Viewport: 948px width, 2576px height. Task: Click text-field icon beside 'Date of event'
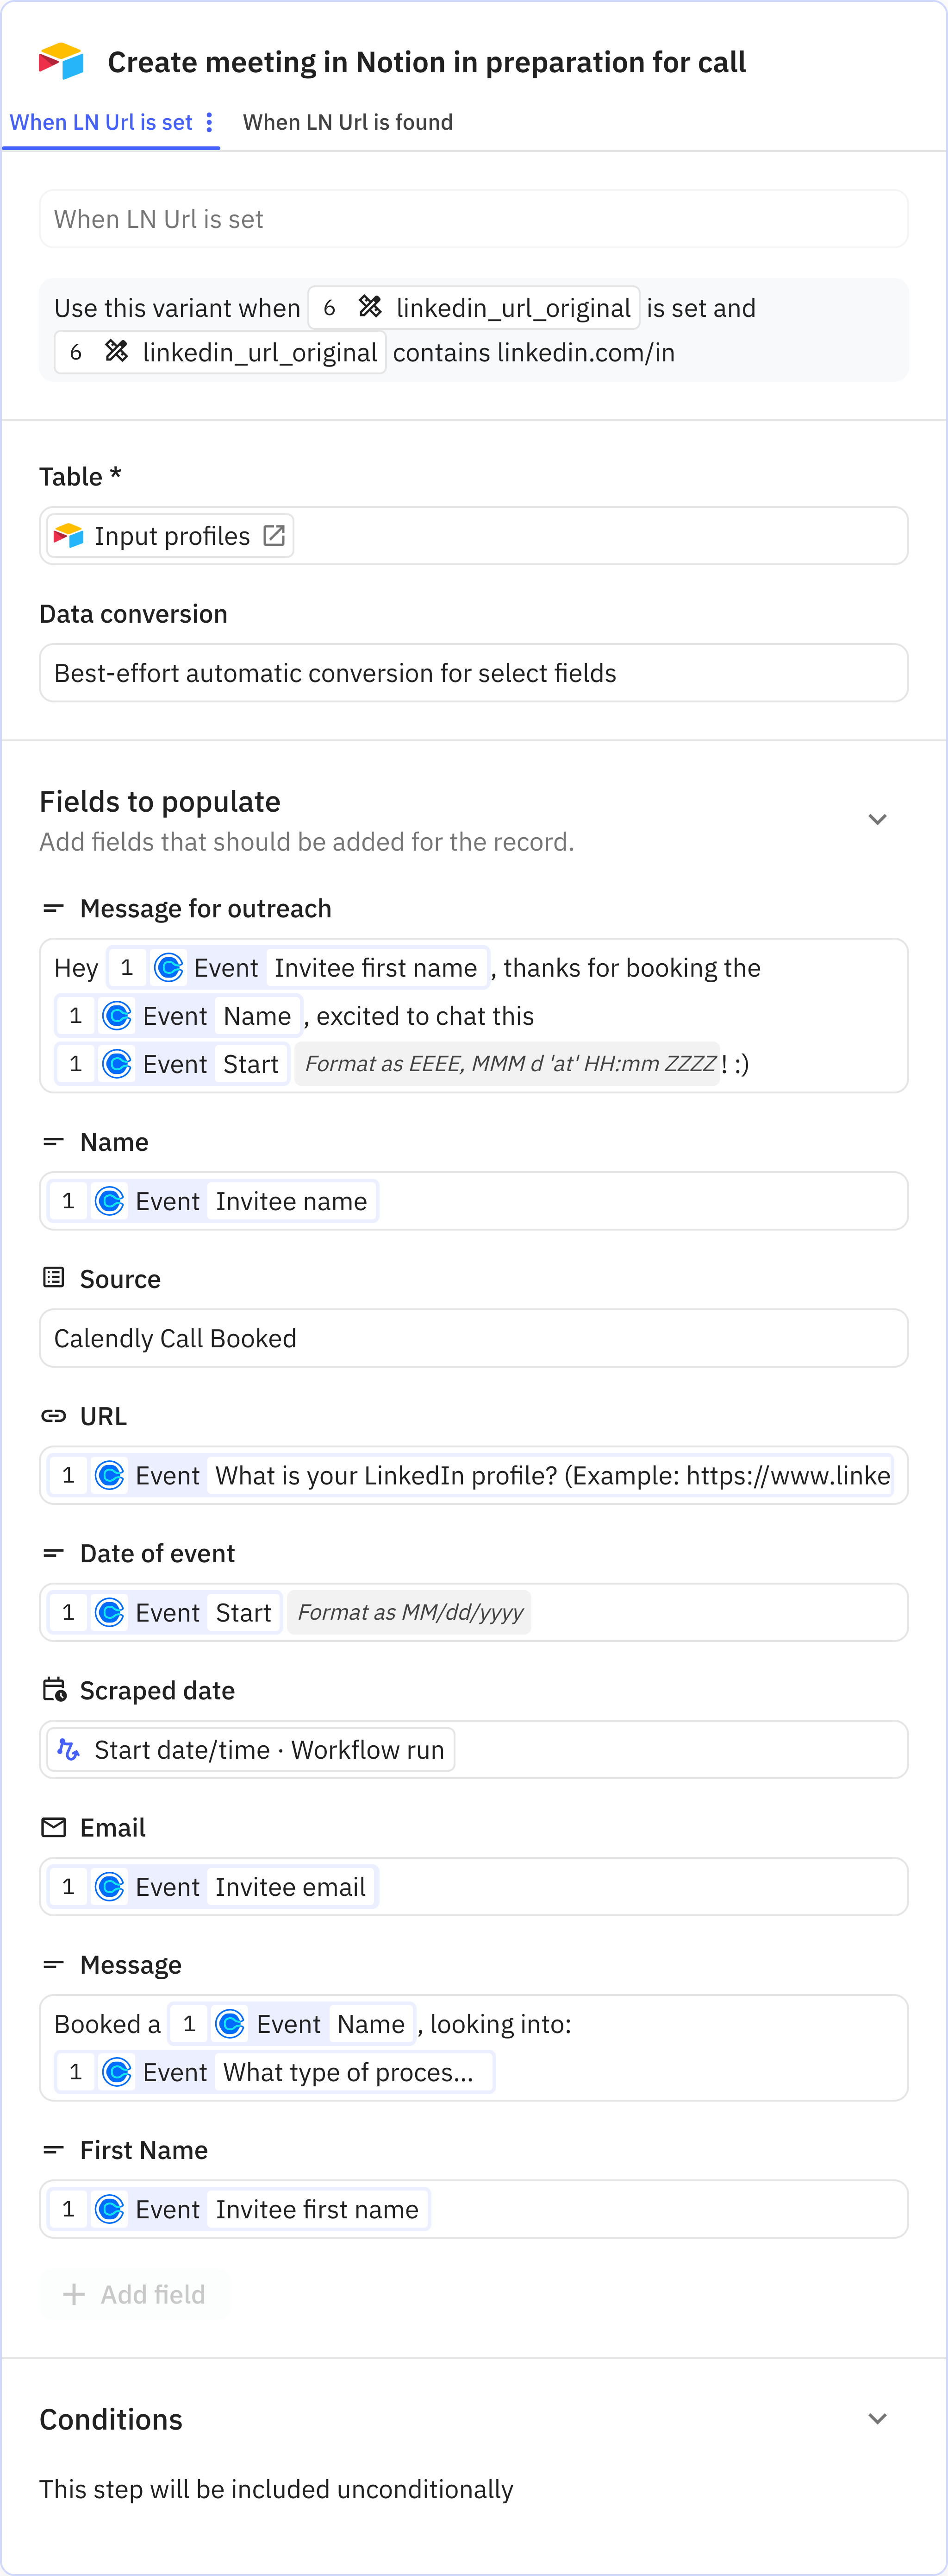tap(53, 1553)
